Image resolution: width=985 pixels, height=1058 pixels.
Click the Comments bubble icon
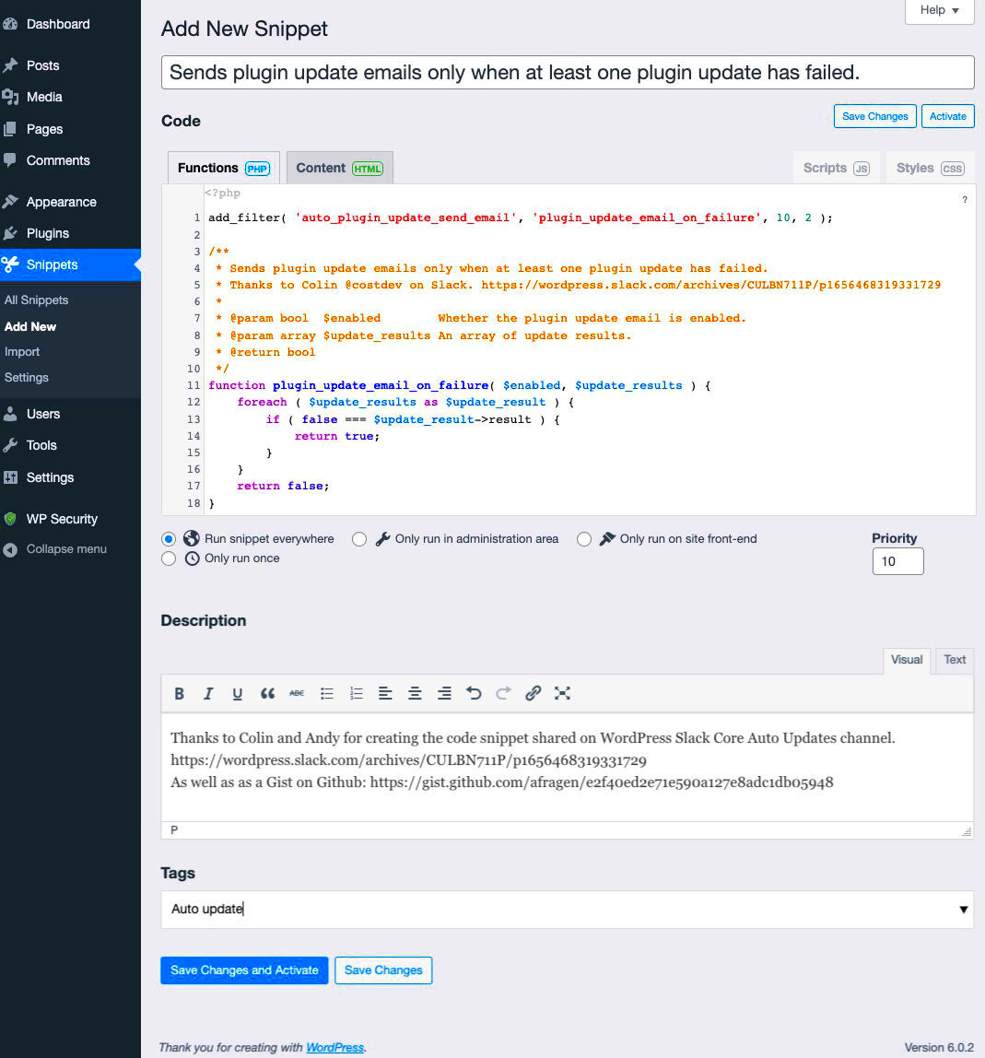[x=10, y=160]
